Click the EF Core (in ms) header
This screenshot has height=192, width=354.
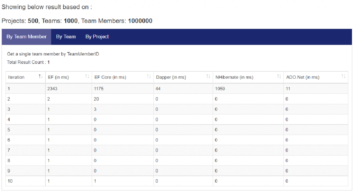tap(123, 77)
